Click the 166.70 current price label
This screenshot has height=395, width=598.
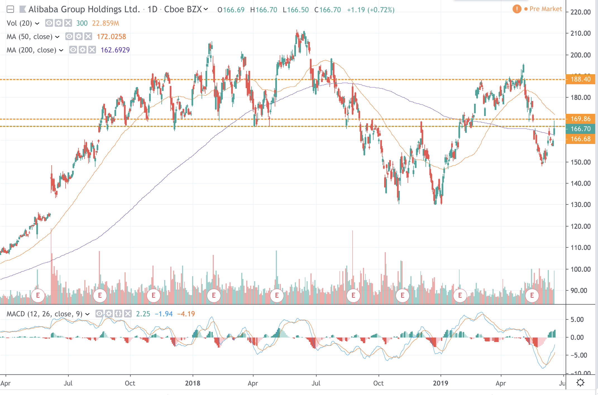pyautogui.click(x=580, y=129)
